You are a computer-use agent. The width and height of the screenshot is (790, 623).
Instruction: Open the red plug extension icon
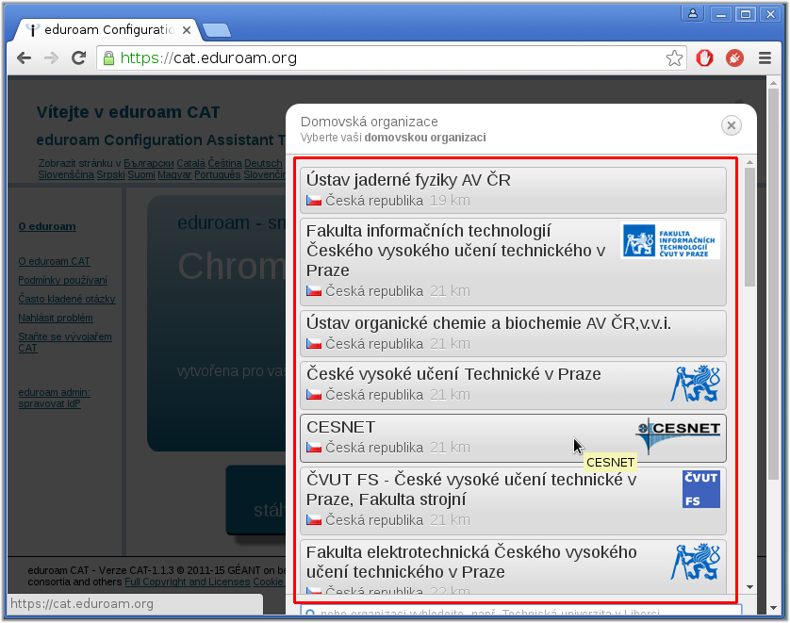click(x=734, y=58)
